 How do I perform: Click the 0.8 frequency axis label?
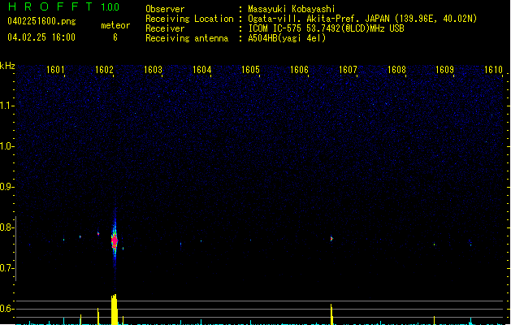pyautogui.click(x=7, y=227)
